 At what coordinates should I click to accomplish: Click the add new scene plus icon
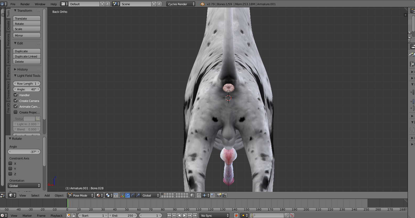(154, 4)
